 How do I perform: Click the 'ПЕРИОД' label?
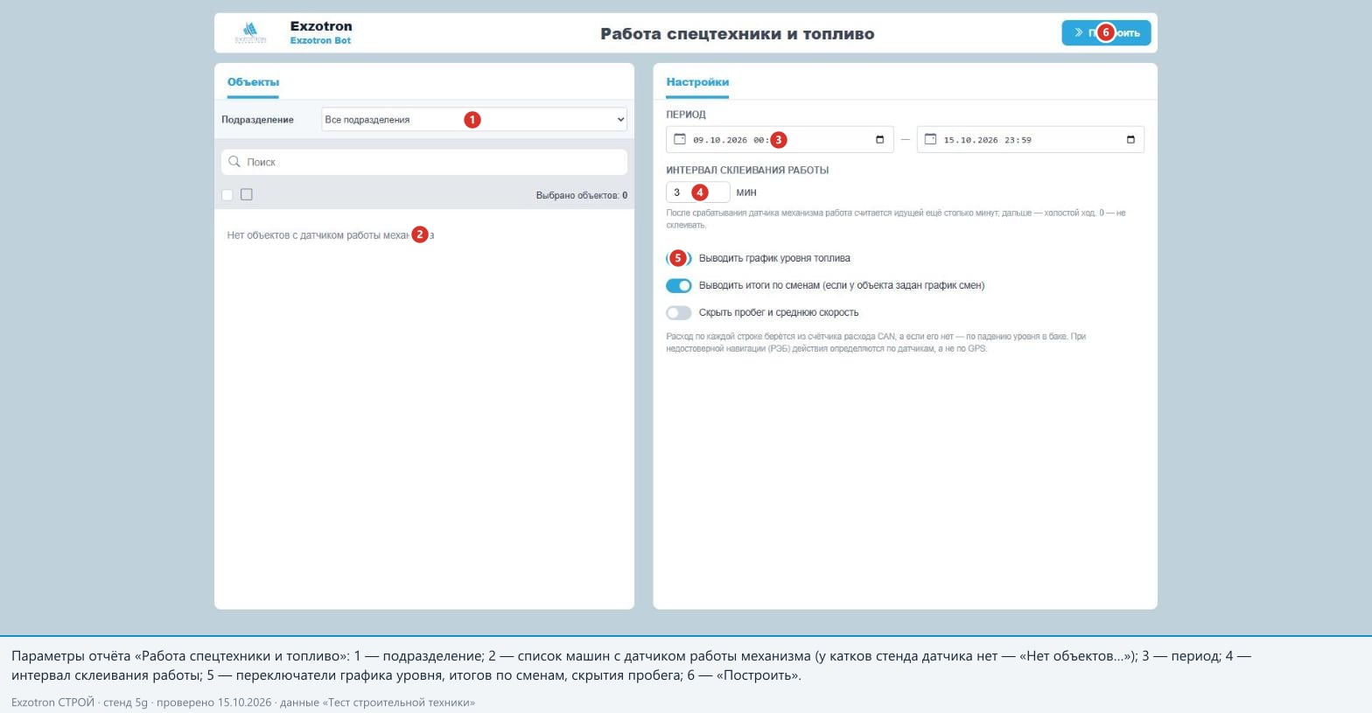(686, 115)
